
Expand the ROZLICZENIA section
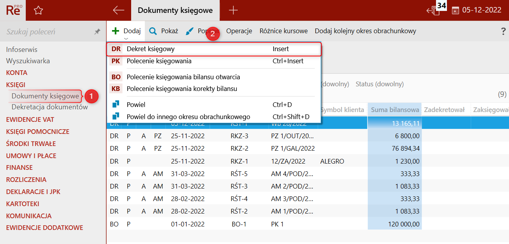point(26,180)
